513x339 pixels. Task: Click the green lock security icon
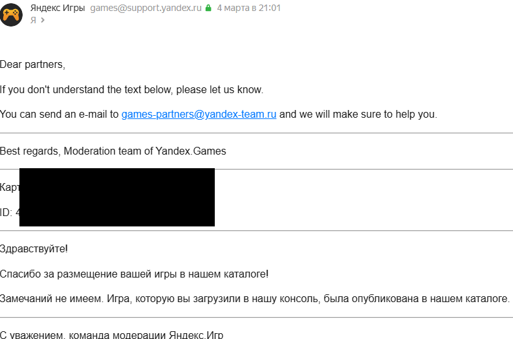[x=208, y=8]
